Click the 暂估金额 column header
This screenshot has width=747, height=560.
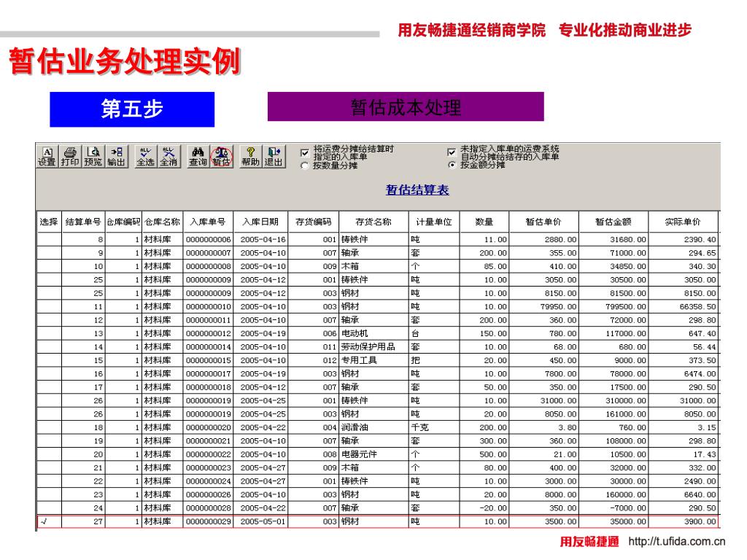[613, 222]
